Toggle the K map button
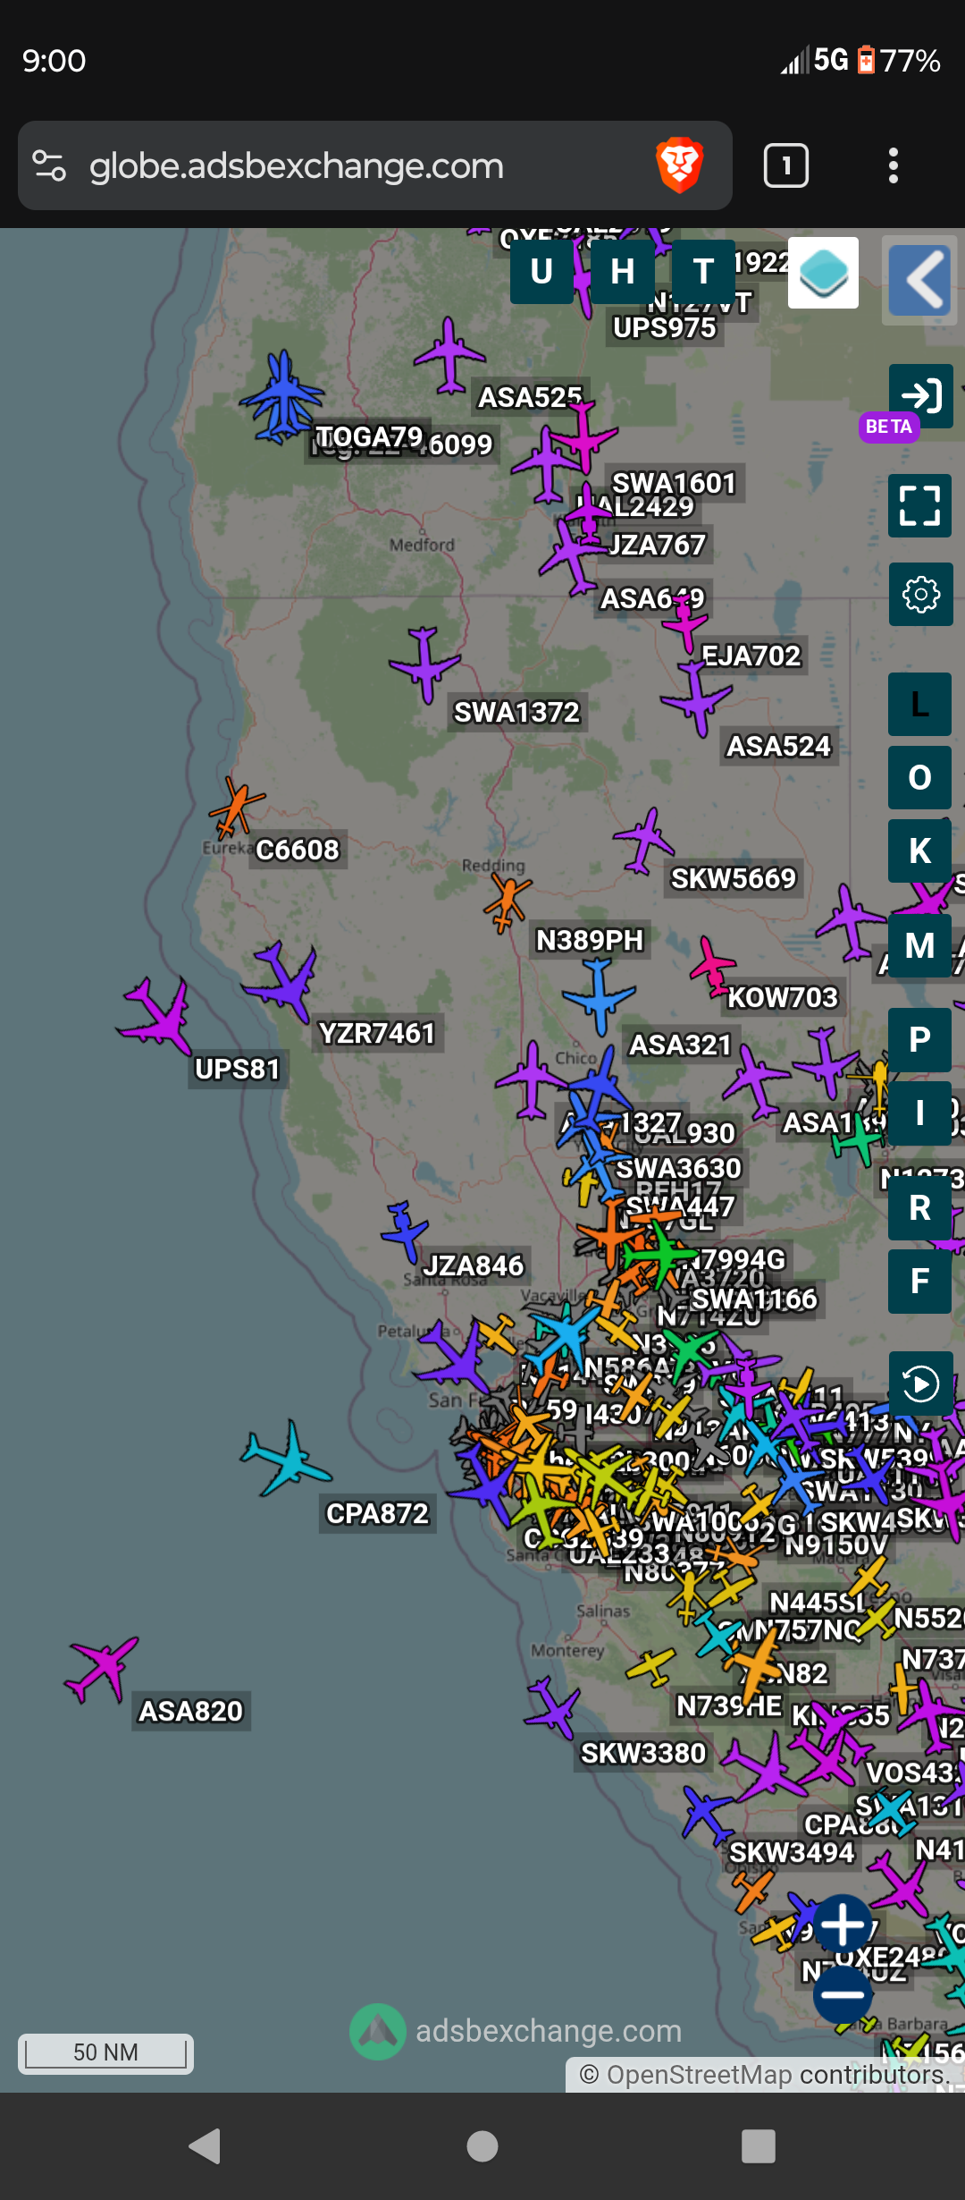 point(919,851)
